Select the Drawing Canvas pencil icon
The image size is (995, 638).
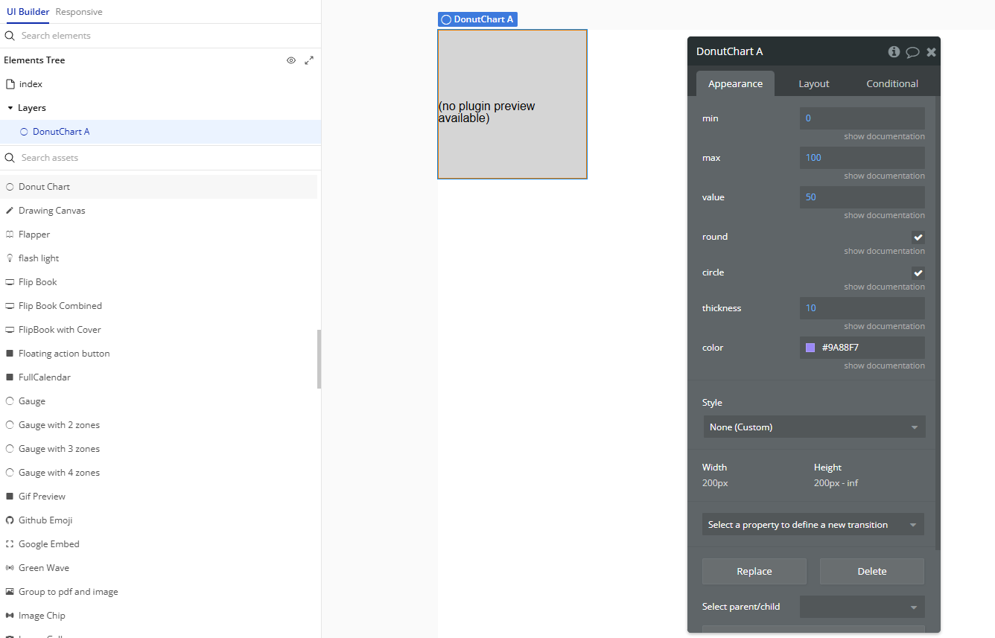click(10, 211)
